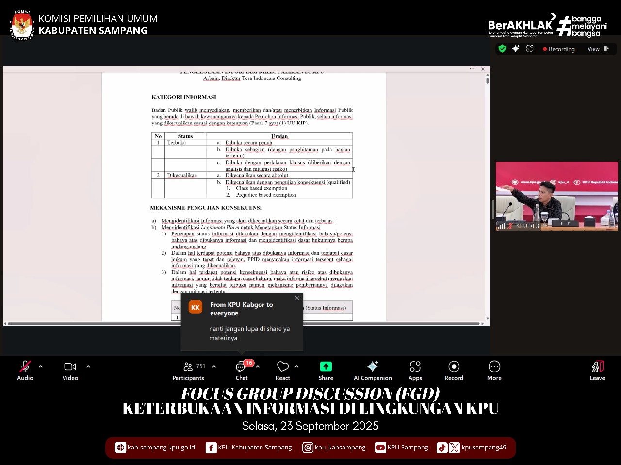The width and height of the screenshot is (621, 465).
Task: Click the React heart icon
Action: pos(283,371)
